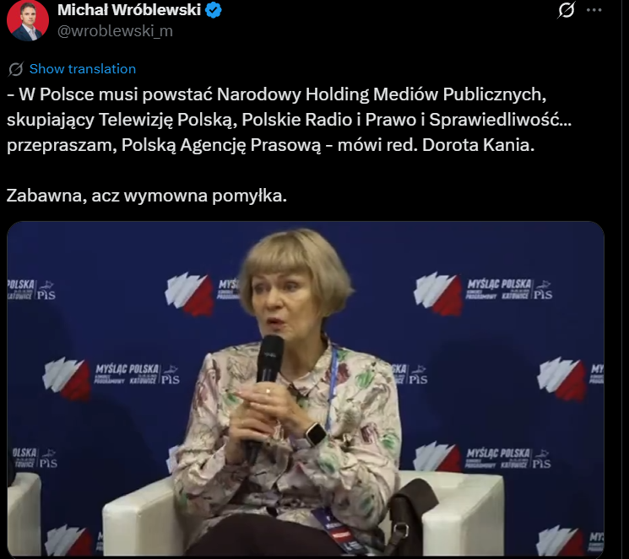Click the tweet line starting 'W Polsce musi powstać'

pos(276,94)
